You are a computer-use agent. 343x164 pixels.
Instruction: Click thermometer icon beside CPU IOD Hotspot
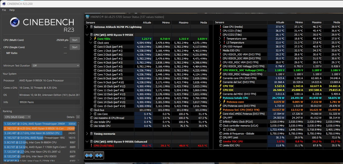pyautogui.click(x=220, y=46)
